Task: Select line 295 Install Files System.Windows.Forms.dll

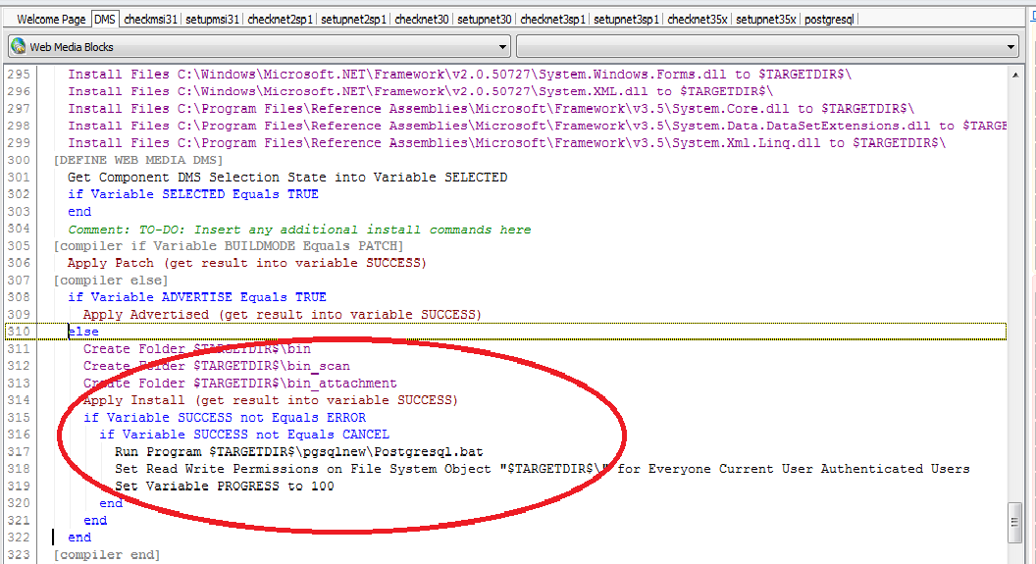Action: pos(460,74)
